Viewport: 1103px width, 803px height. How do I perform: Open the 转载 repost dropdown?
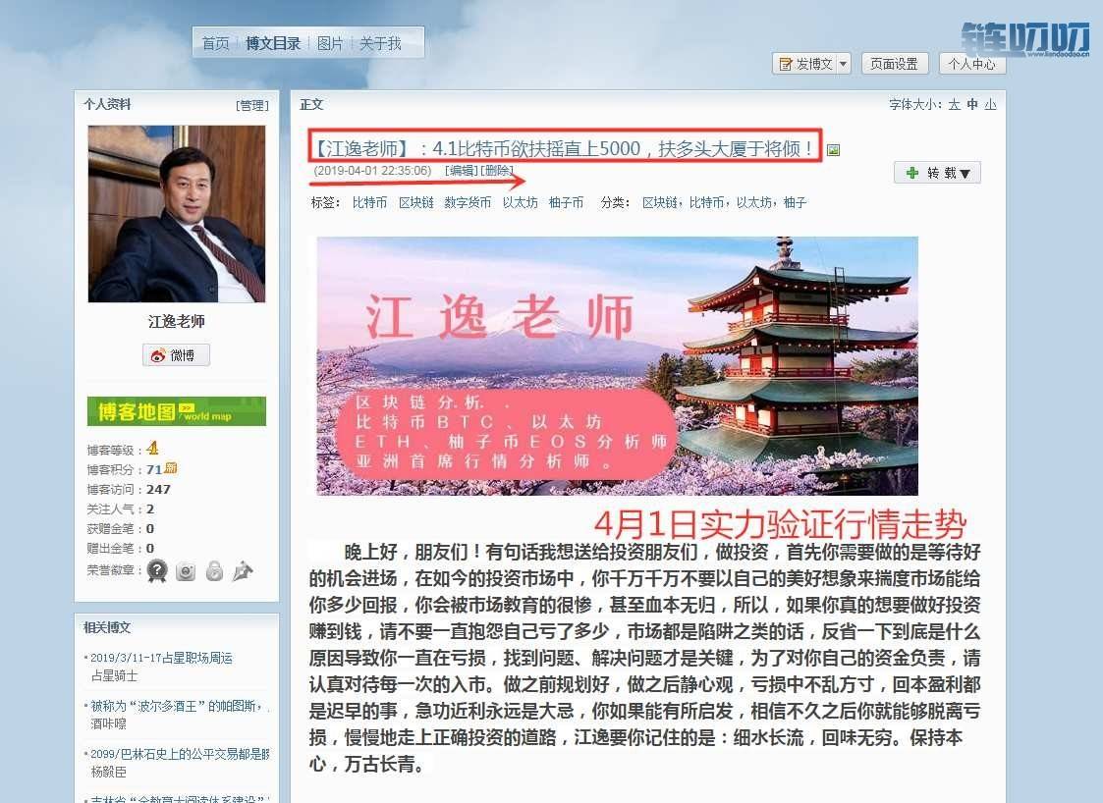937,173
